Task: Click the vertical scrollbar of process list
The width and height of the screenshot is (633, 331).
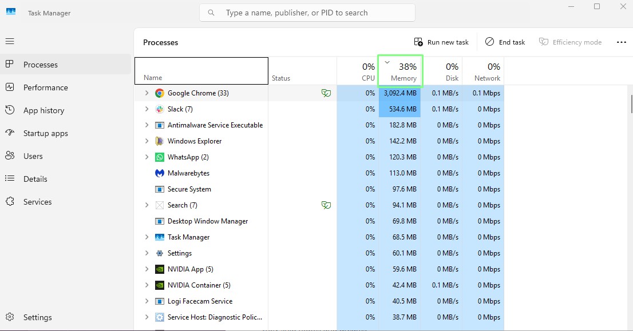Action: pos(631,105)
